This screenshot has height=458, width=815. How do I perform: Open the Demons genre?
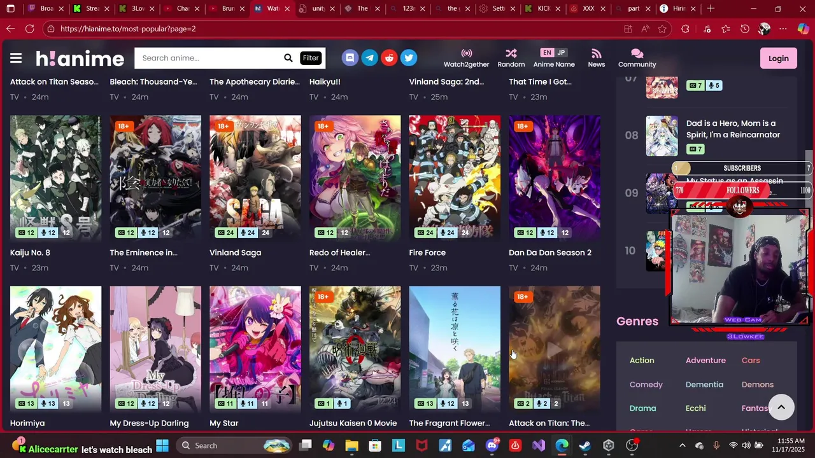tap(758, 384)
